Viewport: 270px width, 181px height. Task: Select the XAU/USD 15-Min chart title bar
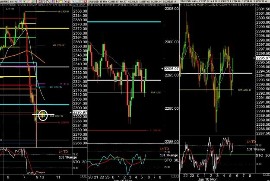click(132, 2)
